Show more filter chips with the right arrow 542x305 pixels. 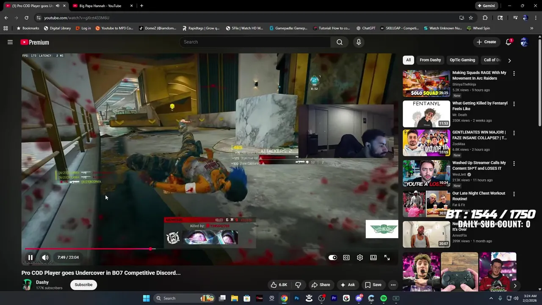click(509, 60)
